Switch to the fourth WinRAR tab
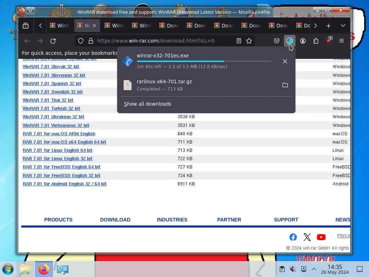This screenshot has height=277, width=369. (x=142, y=26)
